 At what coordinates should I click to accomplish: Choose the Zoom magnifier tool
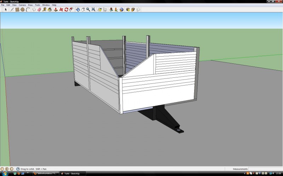click(x=88, y=10)
